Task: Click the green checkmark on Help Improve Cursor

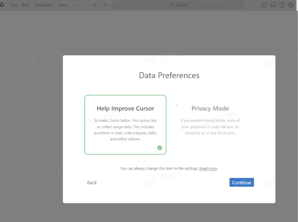Action: (160, 148)
